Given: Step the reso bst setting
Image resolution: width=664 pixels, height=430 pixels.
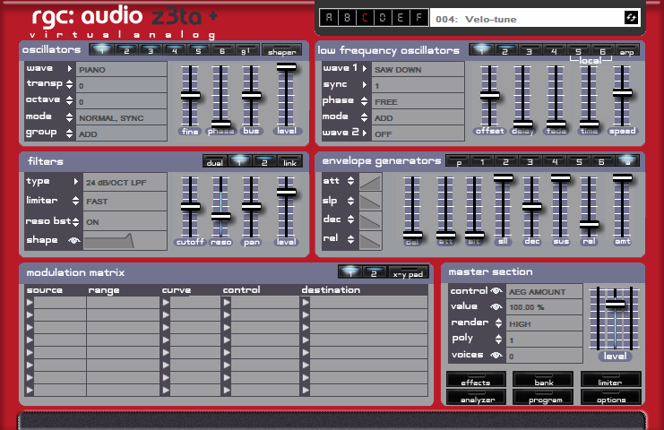Looking at the screenshot, I should 75,221.
